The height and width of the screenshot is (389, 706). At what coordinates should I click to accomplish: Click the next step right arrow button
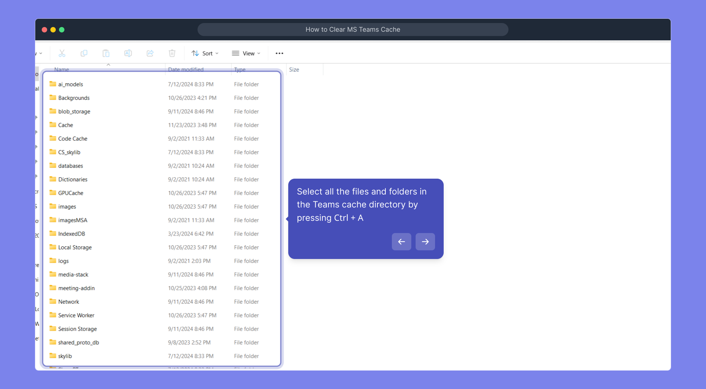point(425,242)
